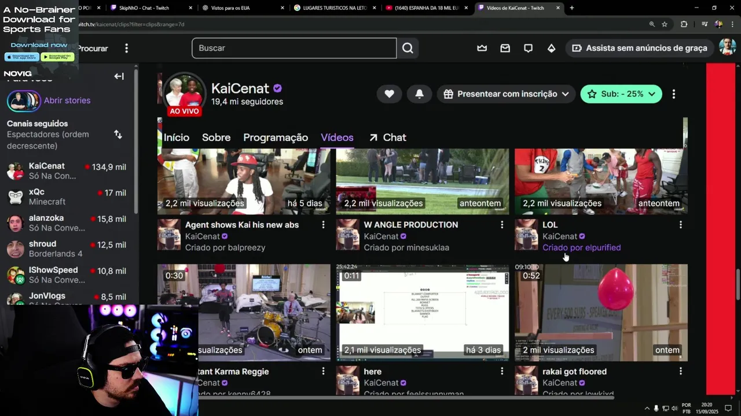Open options for Agent shows Kai clip
Screen dimensions: 741x416
point(323,225)
